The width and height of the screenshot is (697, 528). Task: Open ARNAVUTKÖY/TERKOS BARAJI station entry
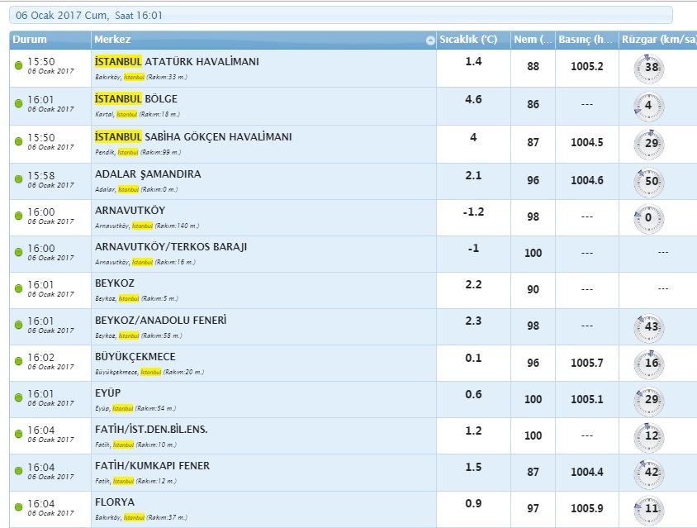click(x=171, y=247)
